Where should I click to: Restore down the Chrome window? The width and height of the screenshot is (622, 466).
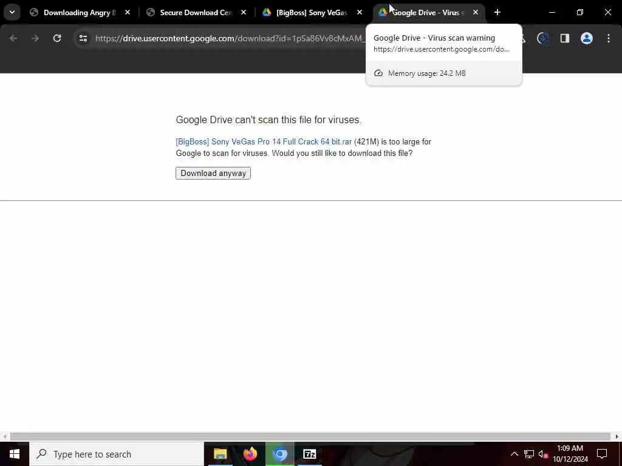[x=580, y=12]
